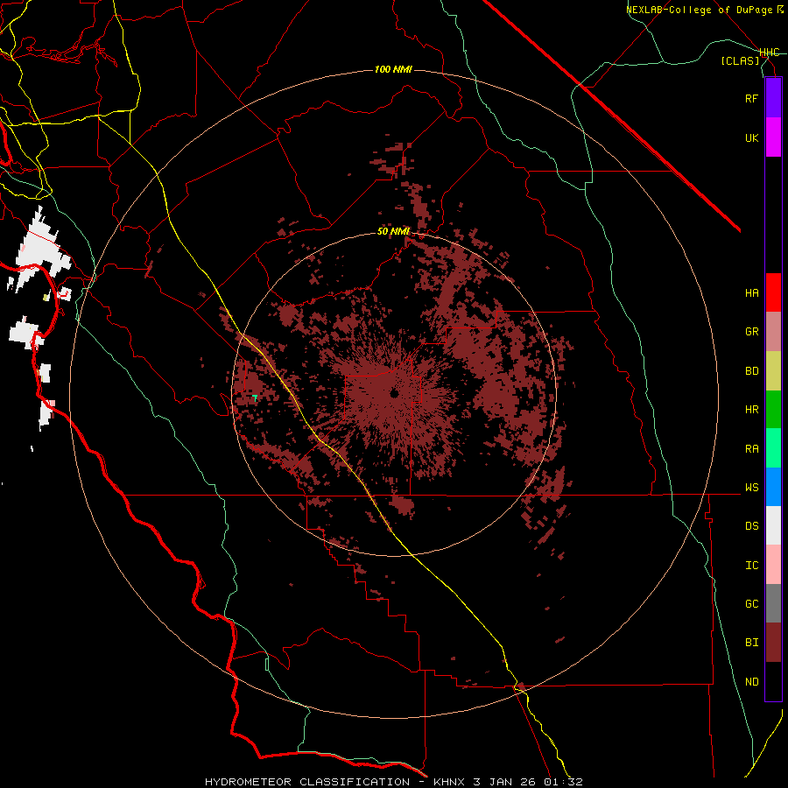Click the HHC product code text
The height and width of the screenshot is (788, 788).
[770, 53]
